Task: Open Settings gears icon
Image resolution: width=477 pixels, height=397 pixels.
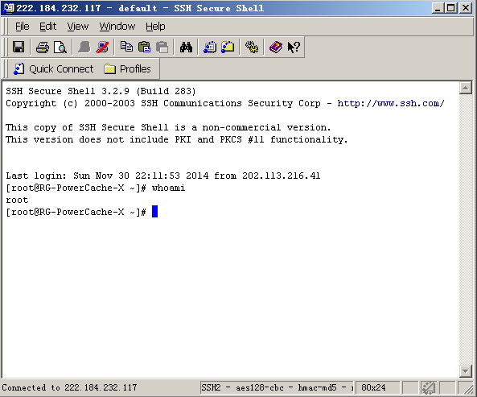Action: pos(252,48)
